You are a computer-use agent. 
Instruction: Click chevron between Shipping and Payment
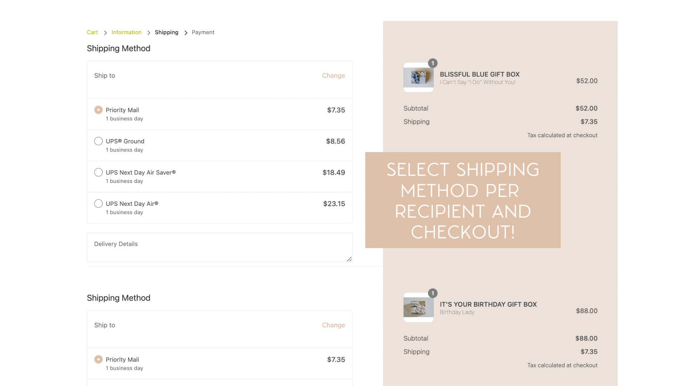pyautogui.click(x=186, y=33)
